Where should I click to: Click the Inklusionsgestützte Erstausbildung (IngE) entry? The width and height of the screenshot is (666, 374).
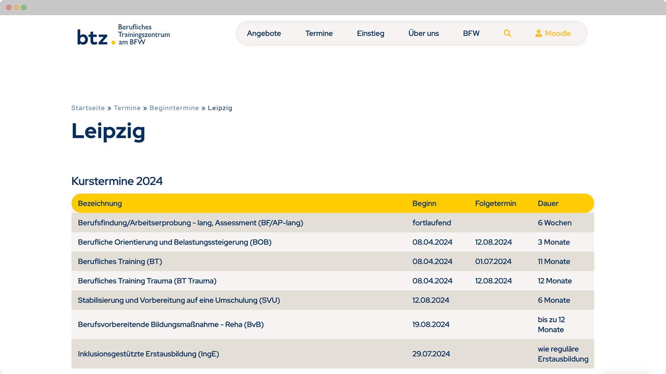[x=148, y=354]
